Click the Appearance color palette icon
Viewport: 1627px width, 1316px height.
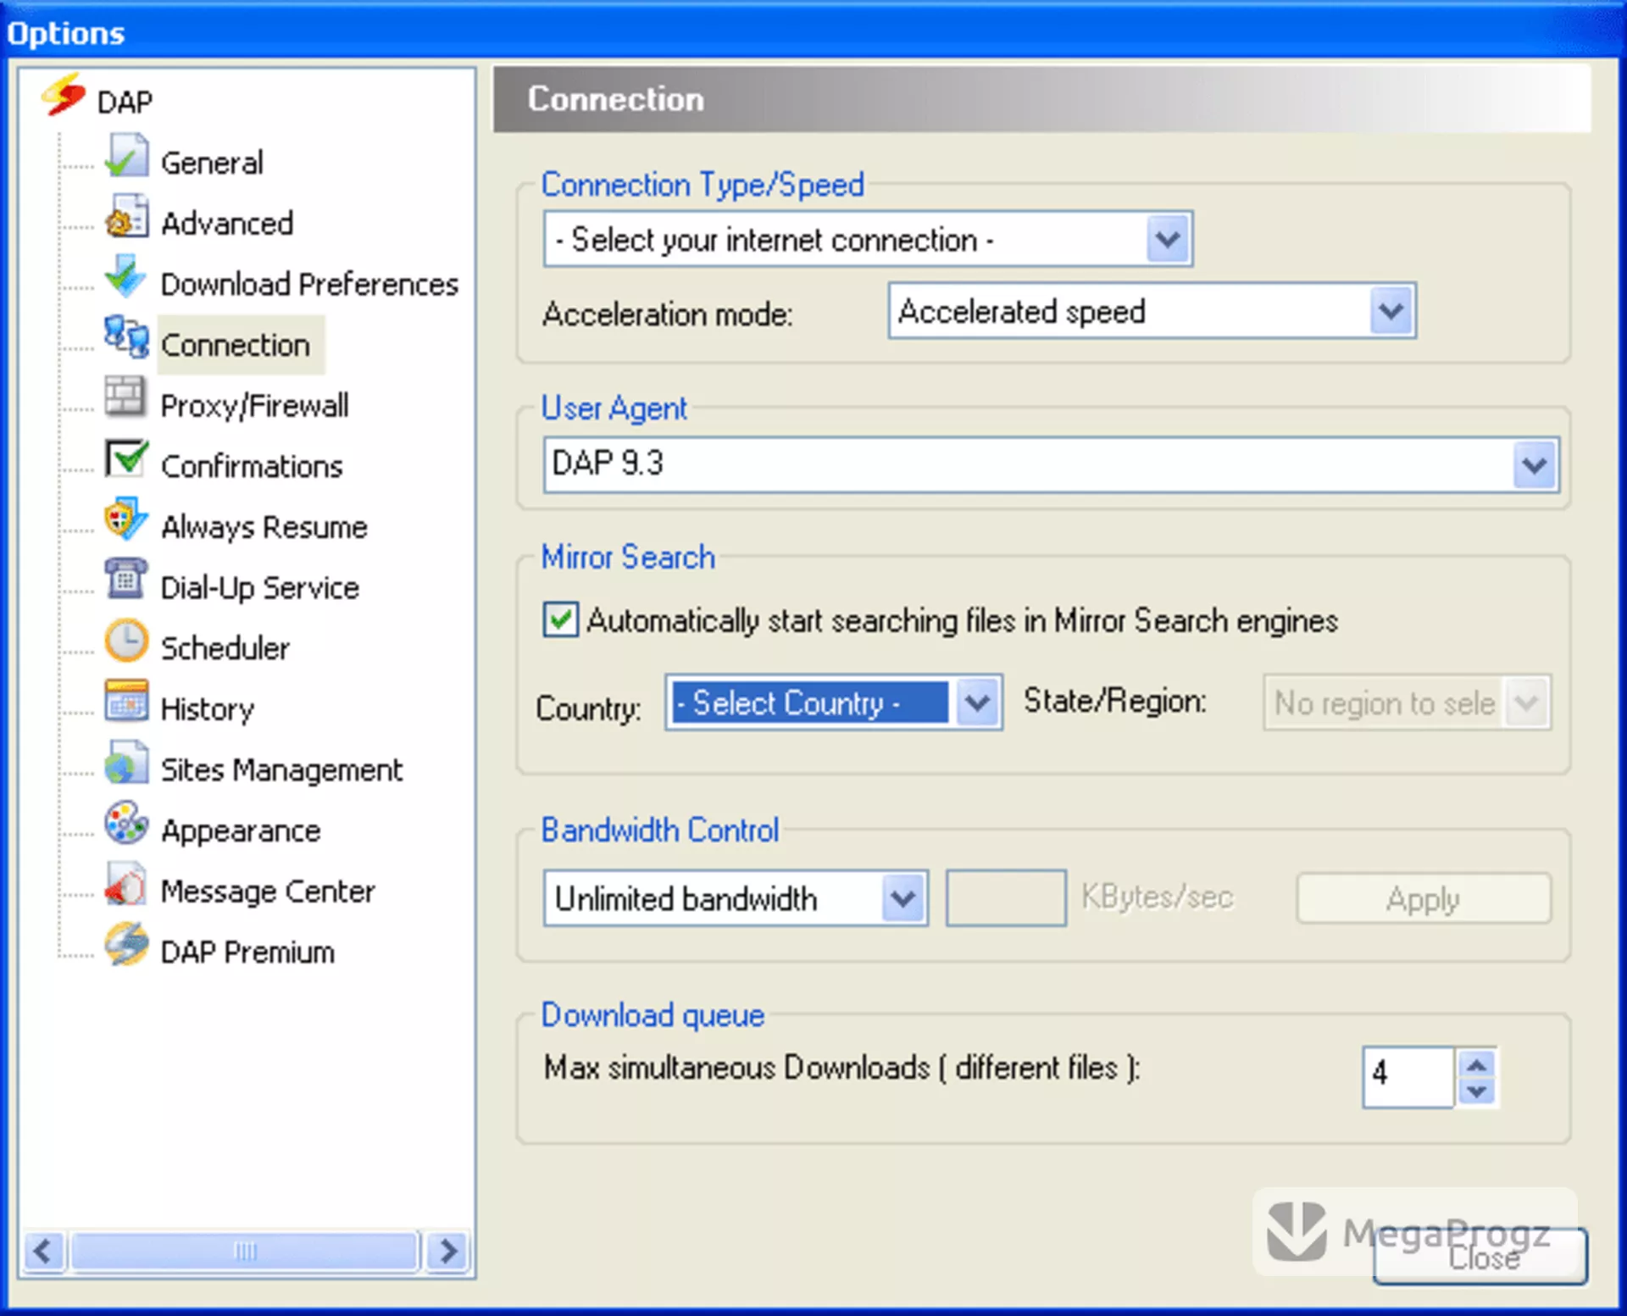[x=126, y=823]
